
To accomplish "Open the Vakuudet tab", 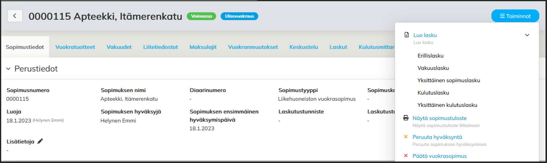I will pyautogui.click(x=119, y=47).
